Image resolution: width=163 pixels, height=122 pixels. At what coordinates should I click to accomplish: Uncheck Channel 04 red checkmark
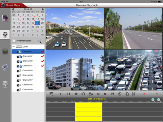[x=42, y=66]
